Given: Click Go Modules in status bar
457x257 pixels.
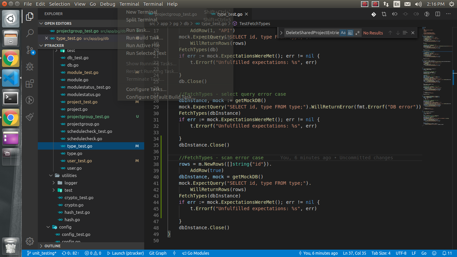Looking at the screenshot, I should pyautogui.click(x=195, y=253).
